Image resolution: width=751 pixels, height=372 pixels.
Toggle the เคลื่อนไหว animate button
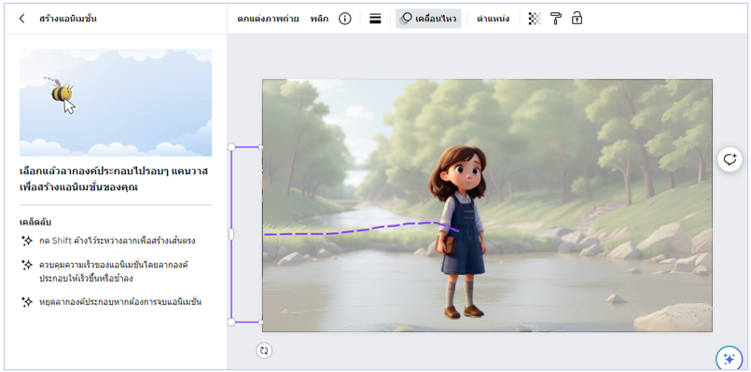click(428, 19)
